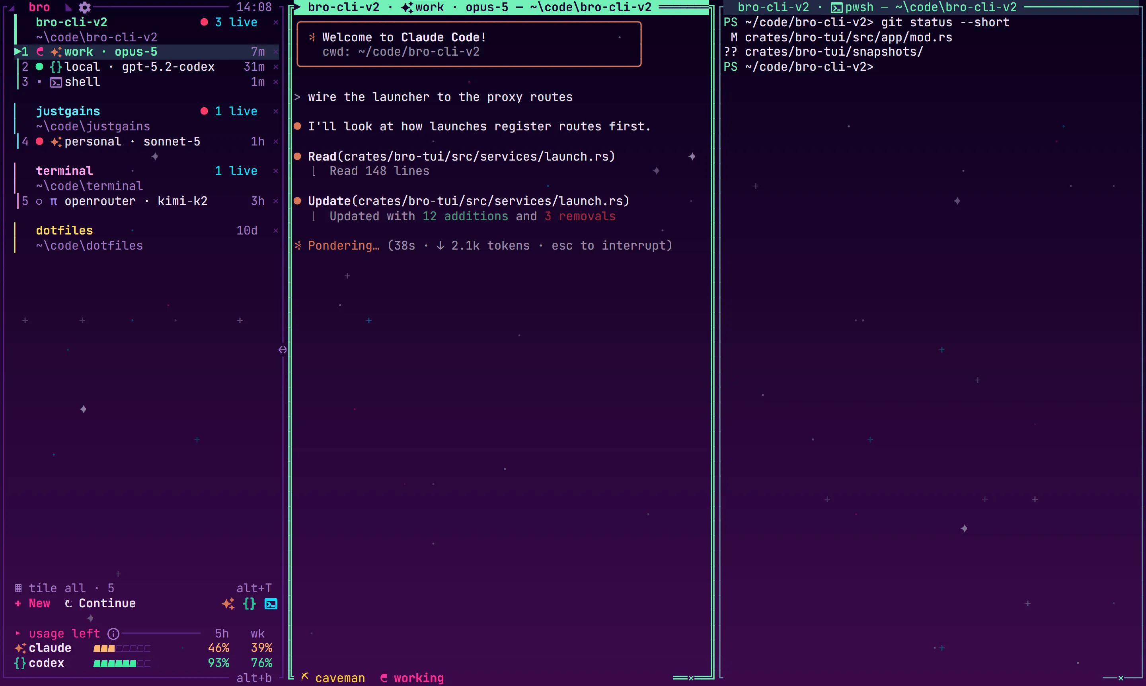The width and height of the screenshot is (1146, 686).
Task: Click the Continue button
Action: click(100, 604)
